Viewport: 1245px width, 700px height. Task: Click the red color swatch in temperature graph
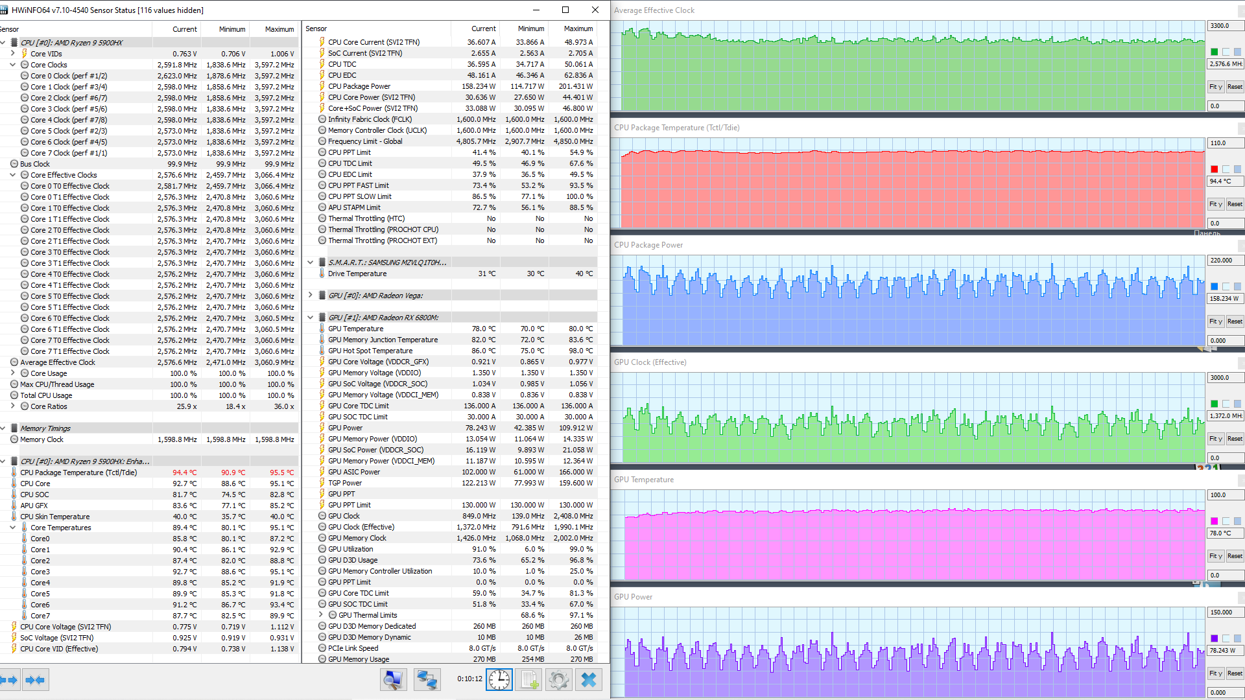point(1215,169)
